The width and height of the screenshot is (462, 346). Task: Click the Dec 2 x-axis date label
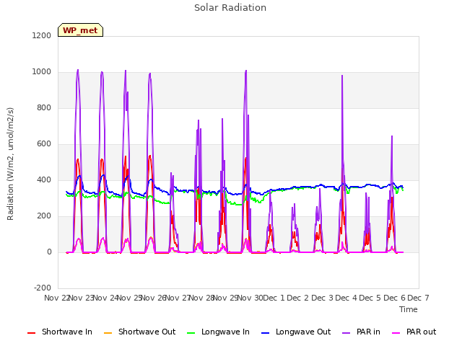[298, 298]
